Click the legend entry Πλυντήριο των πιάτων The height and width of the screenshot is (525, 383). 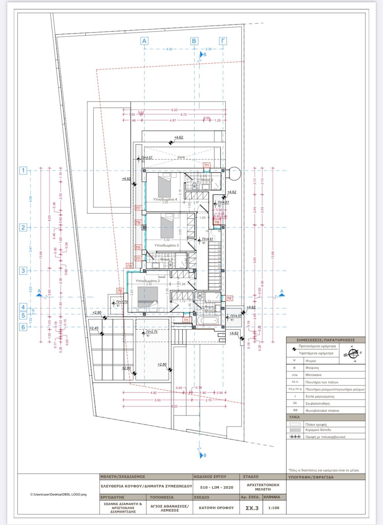point(322,382)
